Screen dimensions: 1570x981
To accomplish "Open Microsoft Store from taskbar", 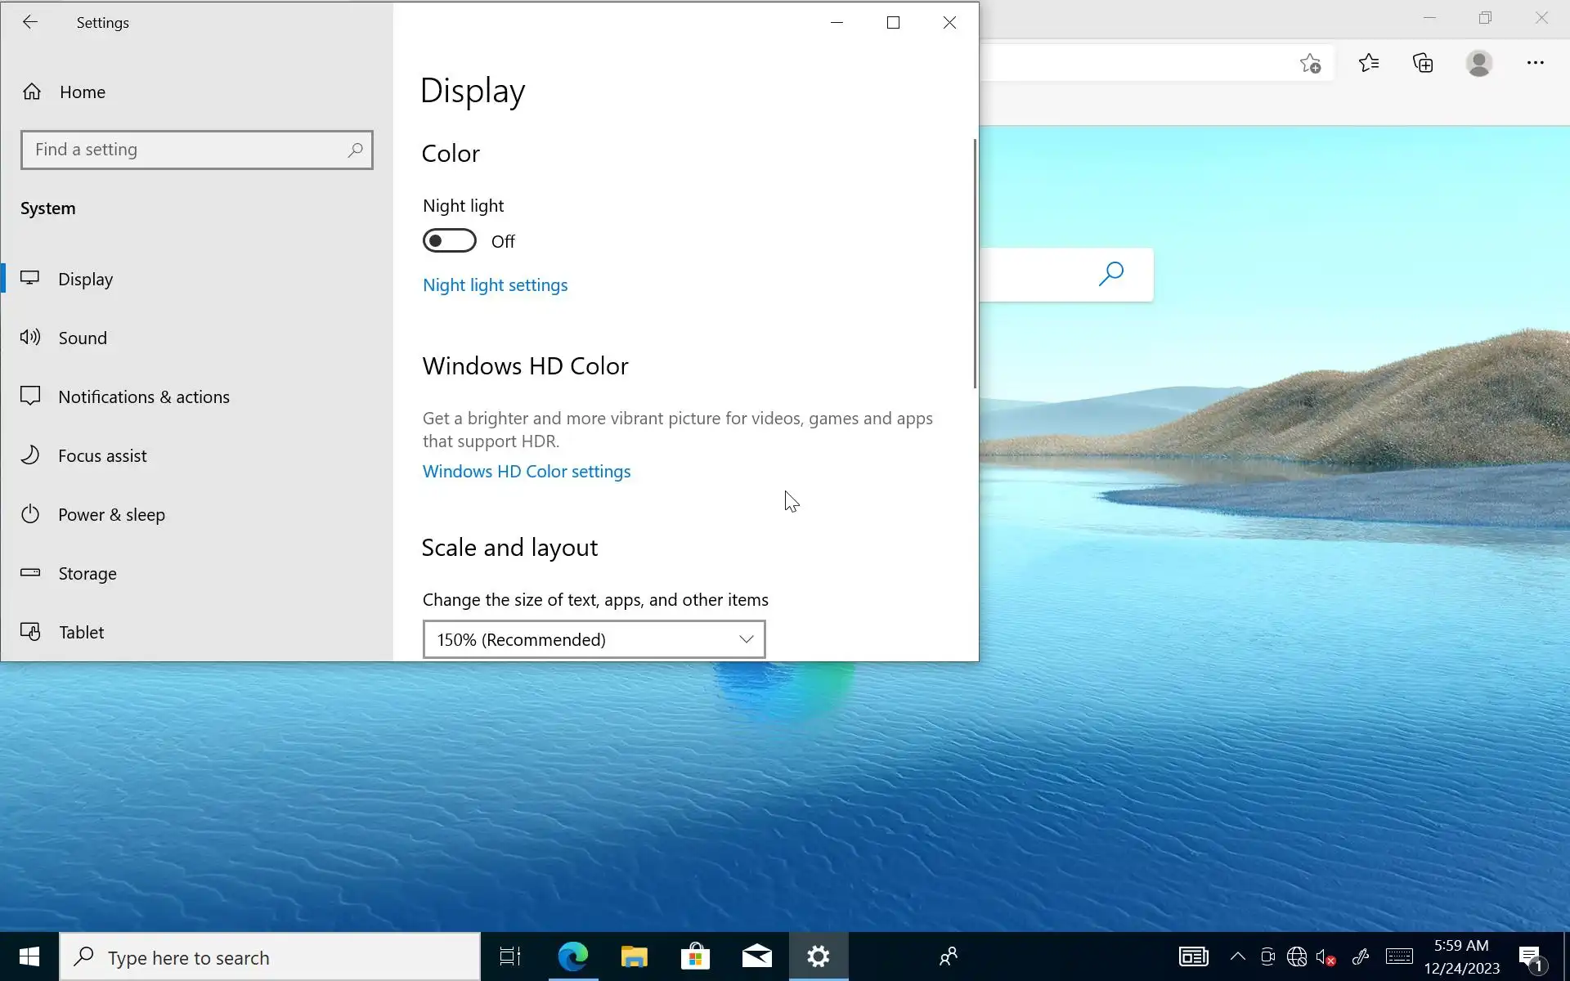I will (695, 956).
